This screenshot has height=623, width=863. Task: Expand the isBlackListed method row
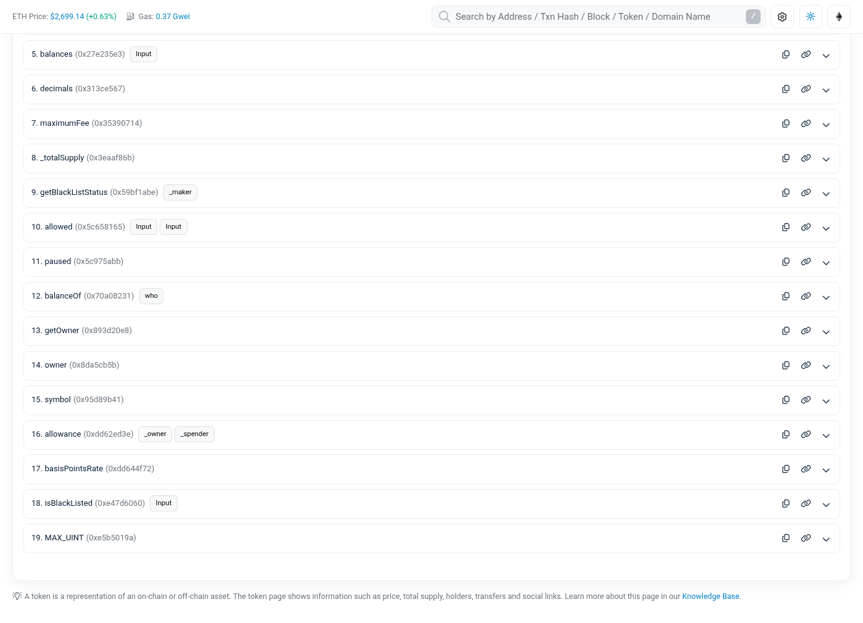[x=826, y=505]
